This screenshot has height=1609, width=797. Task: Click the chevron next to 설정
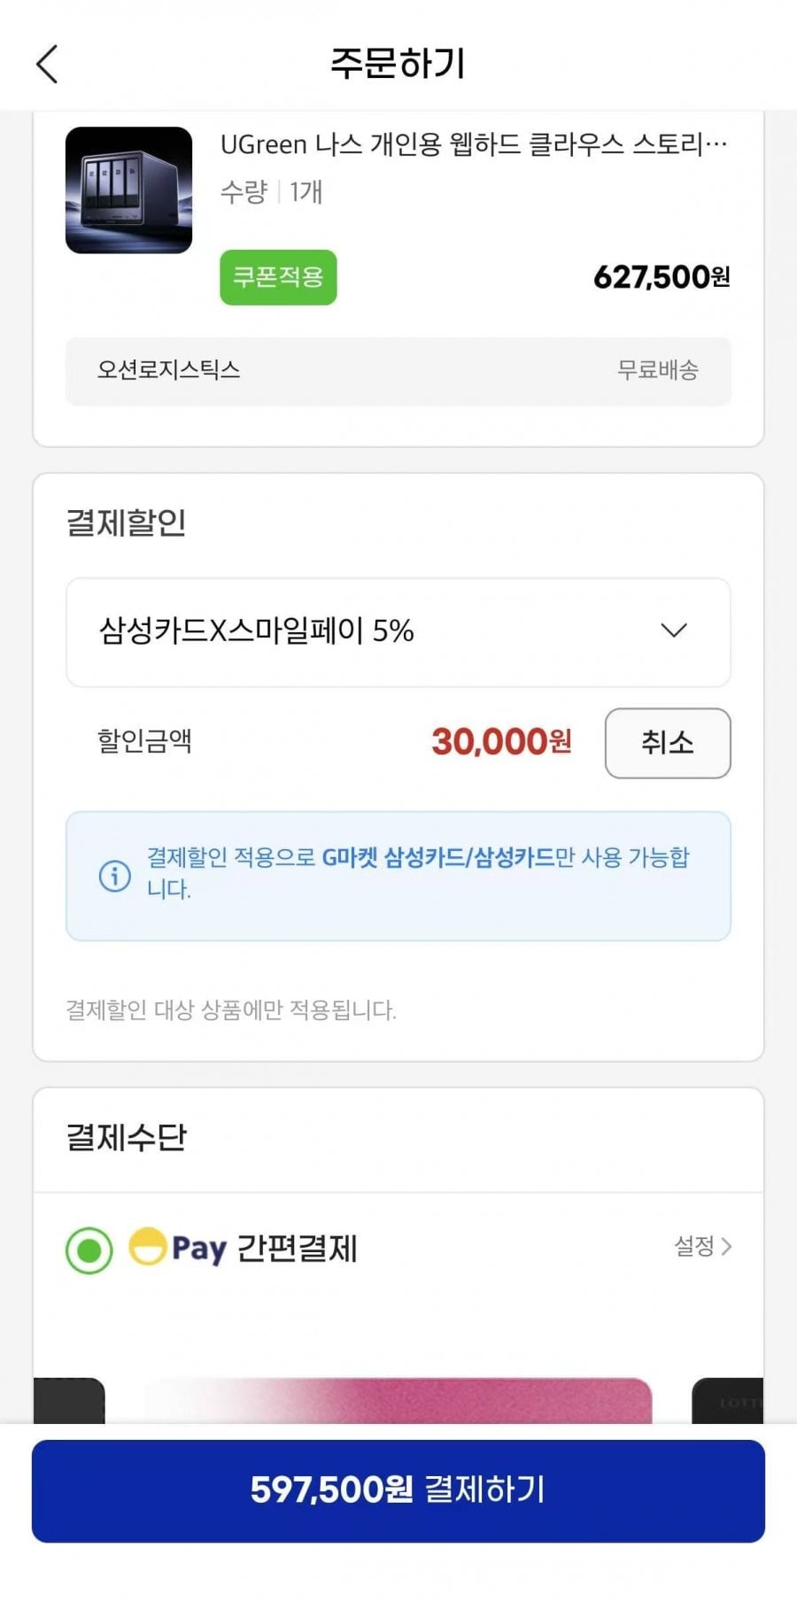point(726,1247)
